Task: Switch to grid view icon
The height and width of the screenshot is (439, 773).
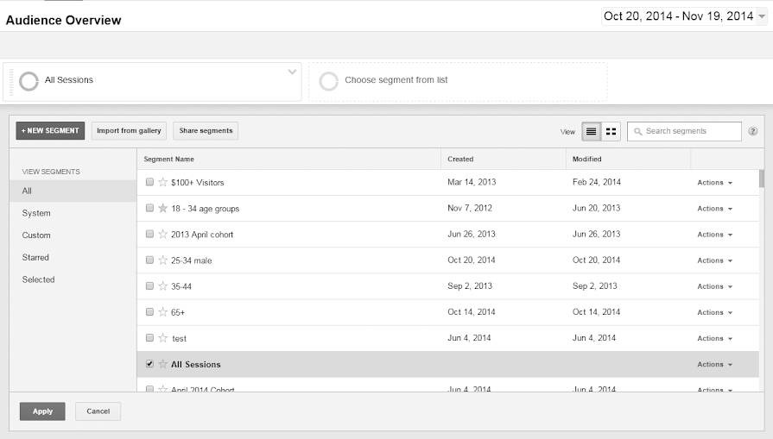Action: point(611,131)
